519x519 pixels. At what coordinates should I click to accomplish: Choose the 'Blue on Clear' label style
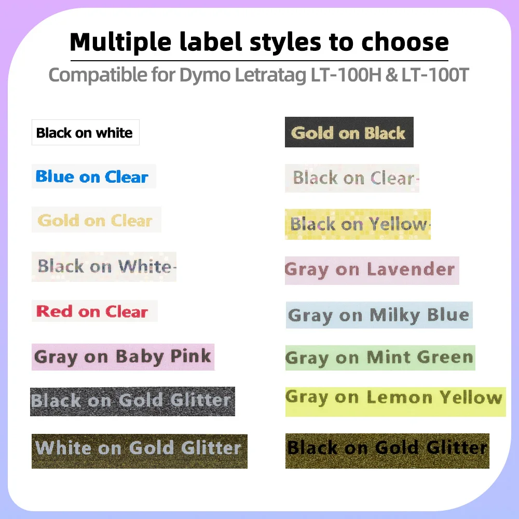tap(93, 177)
